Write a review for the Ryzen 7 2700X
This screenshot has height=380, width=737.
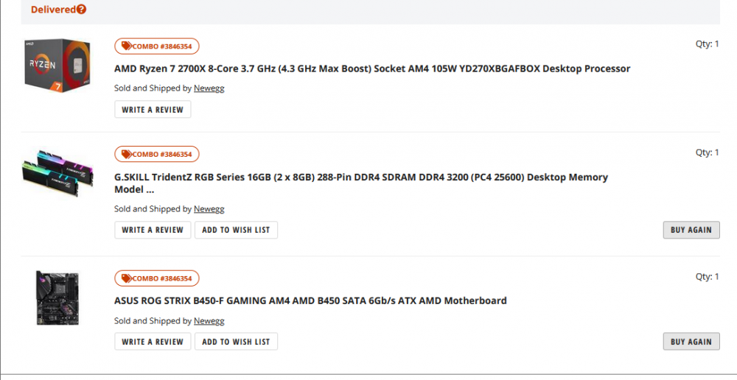click(153, 109)
